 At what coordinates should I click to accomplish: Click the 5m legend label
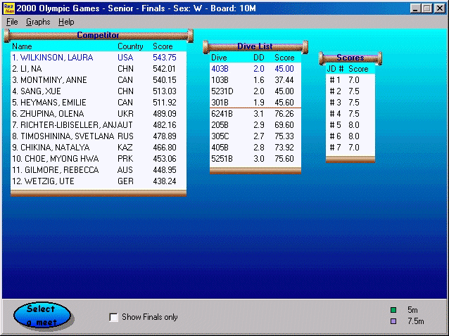412,310
